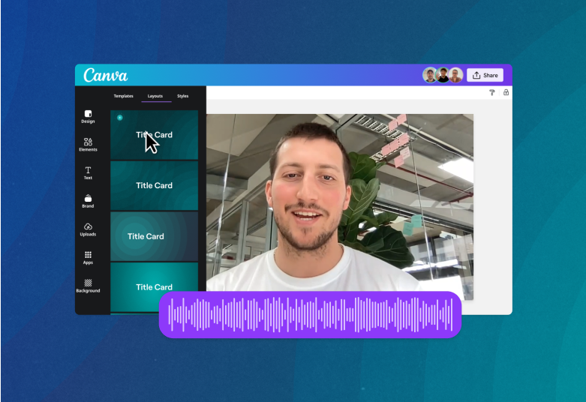Click the Canva logo
Screen dimensions: 586x402
105,75
